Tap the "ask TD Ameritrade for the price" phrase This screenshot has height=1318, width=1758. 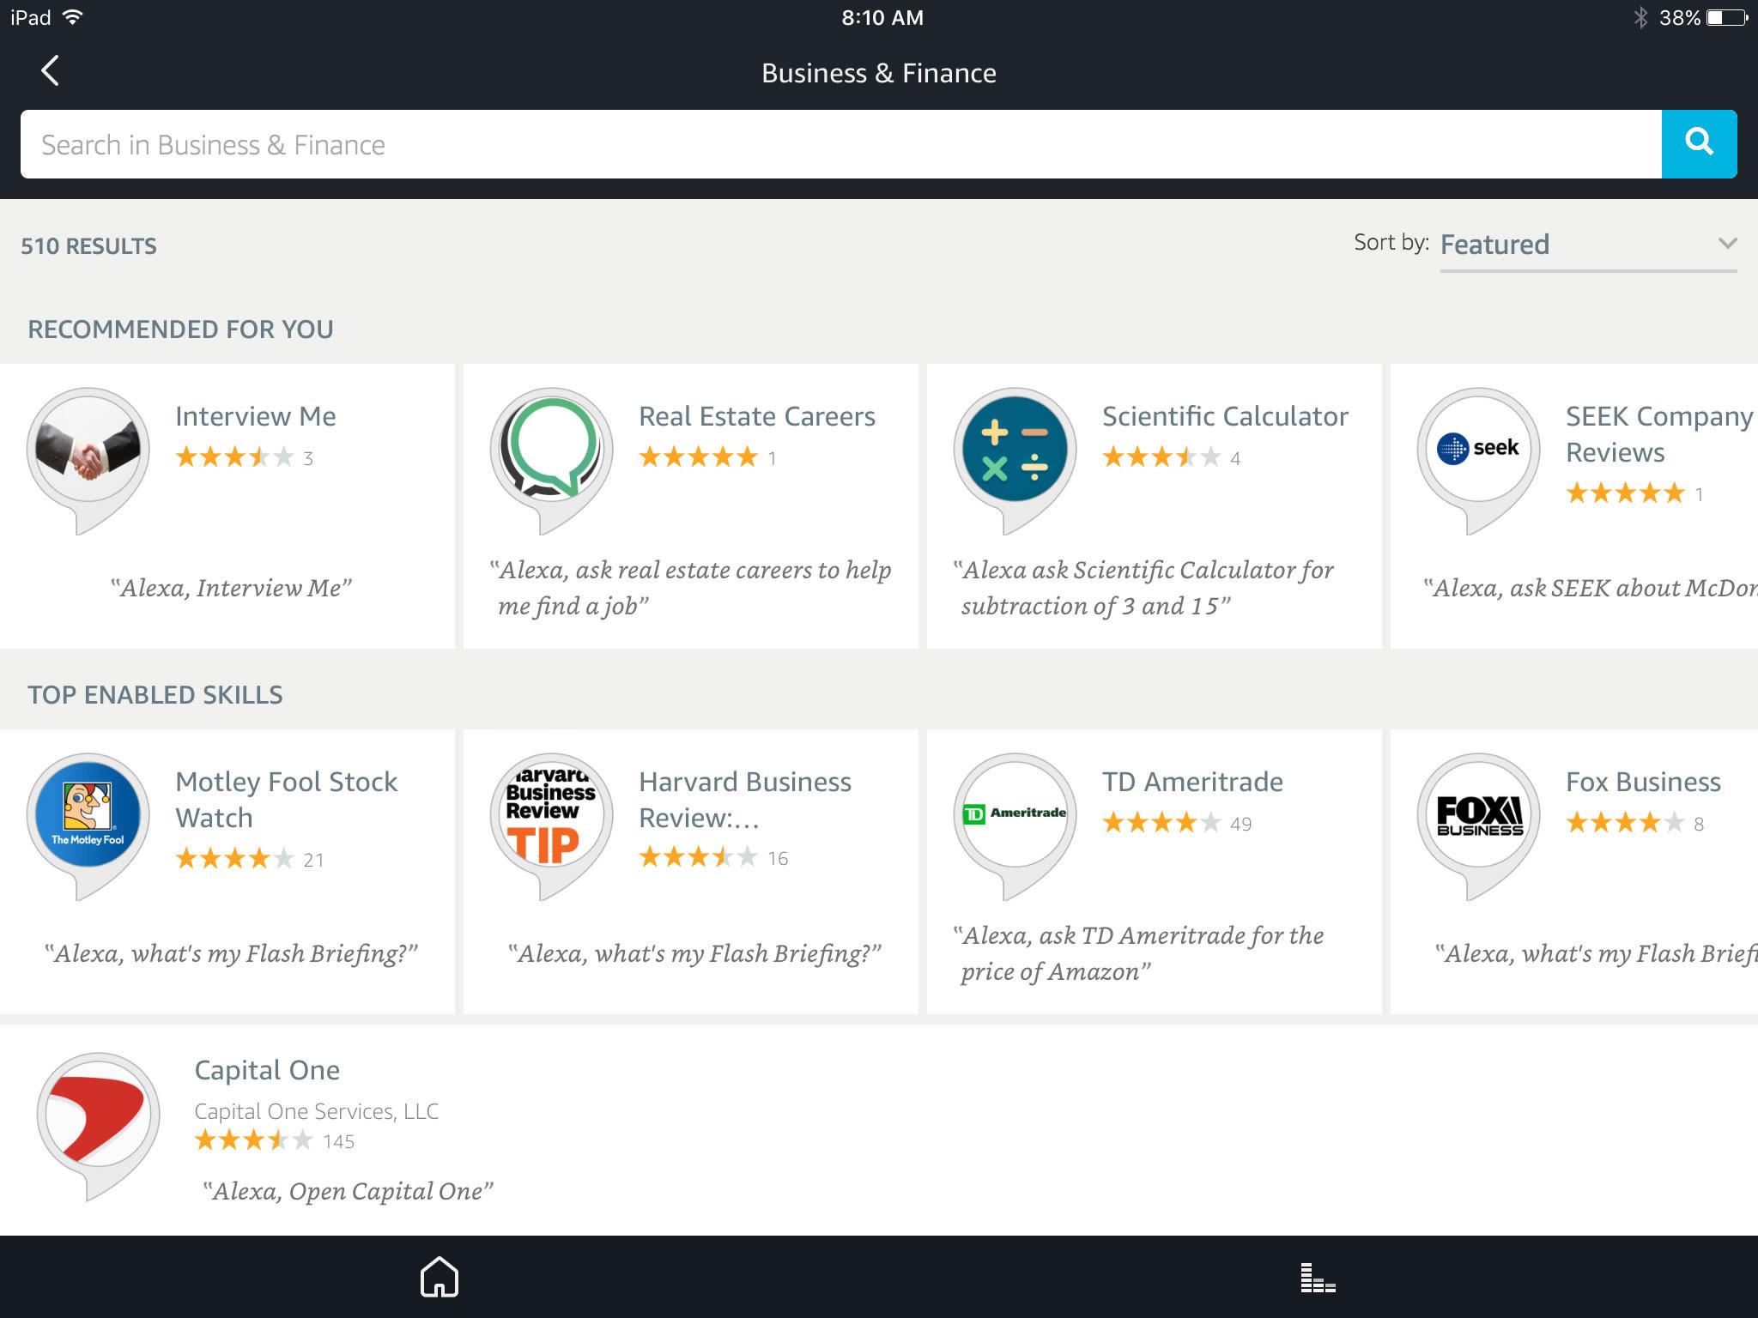point(1139,953)
